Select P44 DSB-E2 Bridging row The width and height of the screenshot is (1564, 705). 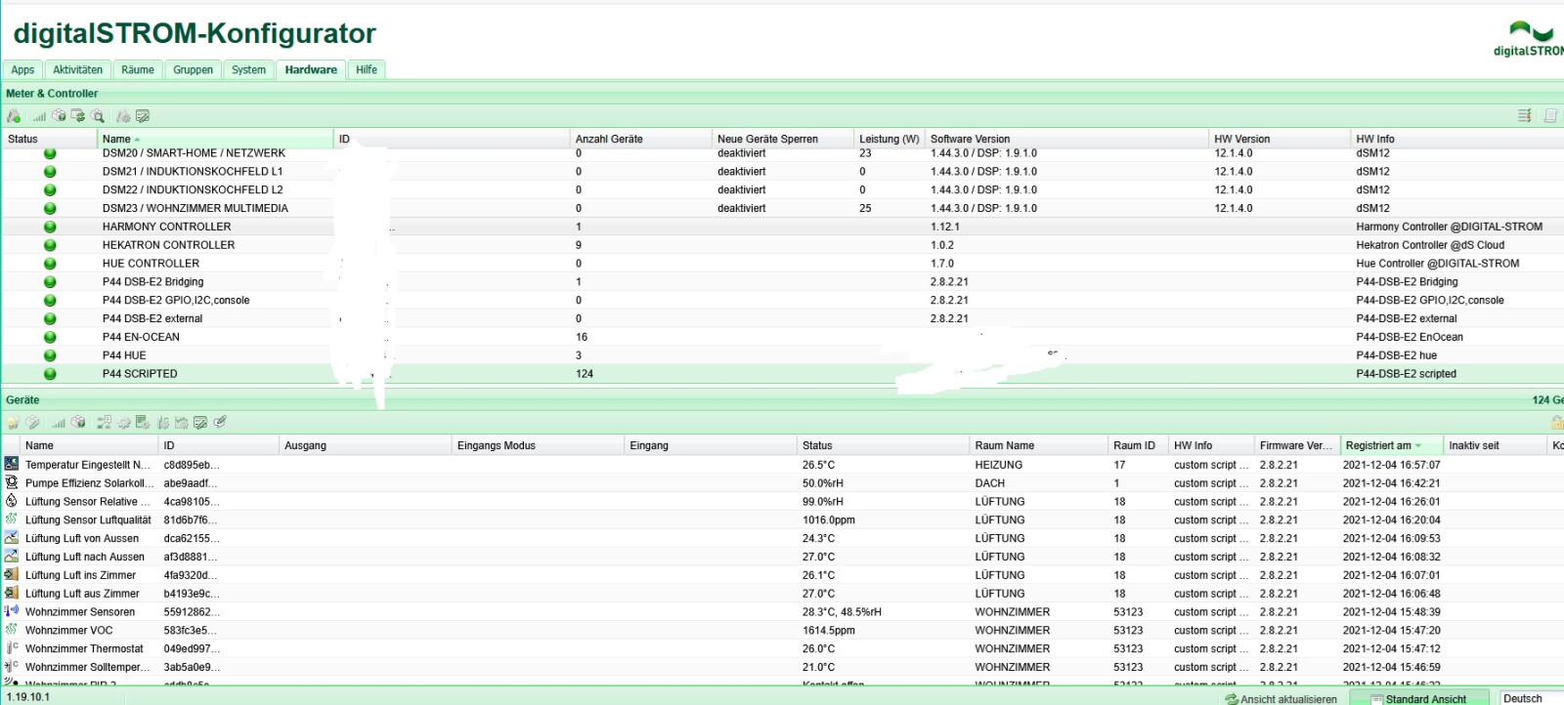click(782, 281)
